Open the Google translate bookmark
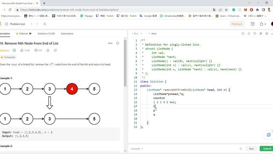The width and height of the screenshot is (273, 154). tap(148, 16)
